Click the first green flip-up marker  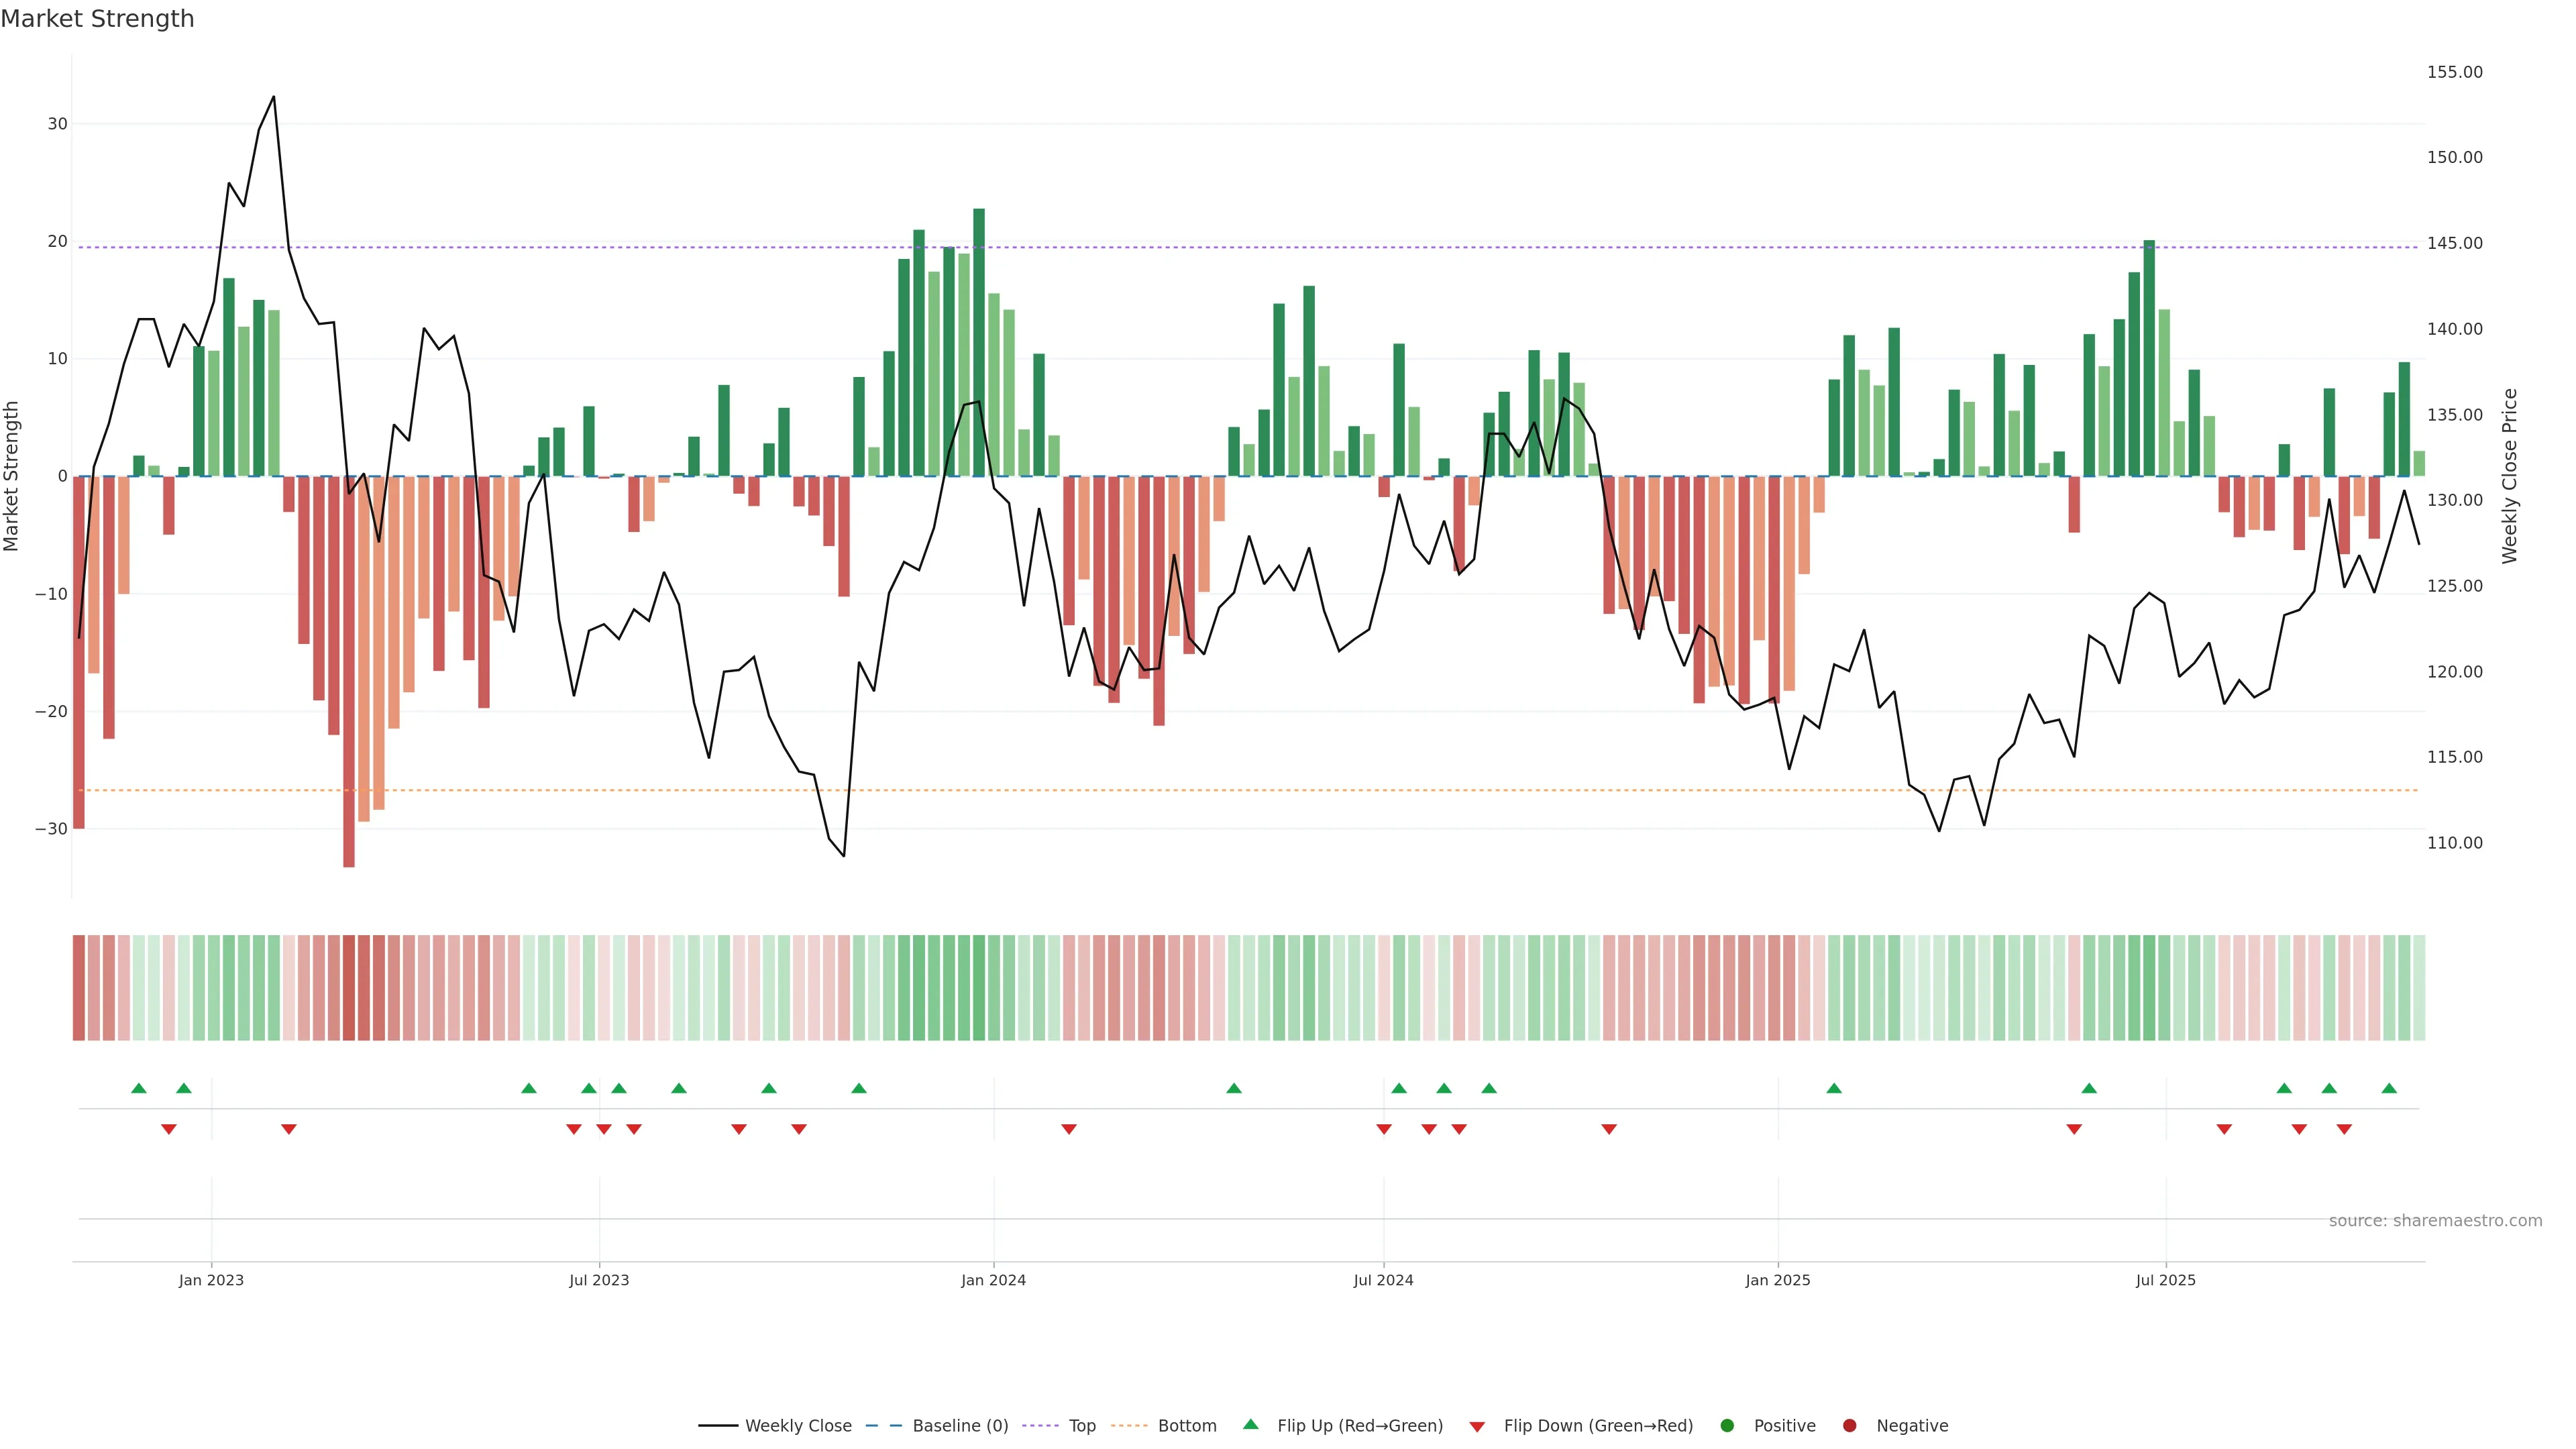click(139, 1088)
